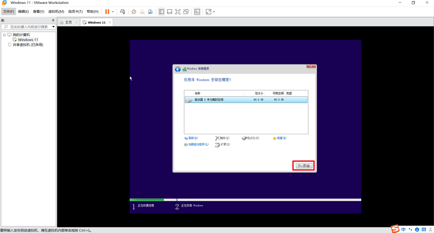Click the 加载驱动程序(L) link
The width and height of the screenshot is (434, 233).
196,144
